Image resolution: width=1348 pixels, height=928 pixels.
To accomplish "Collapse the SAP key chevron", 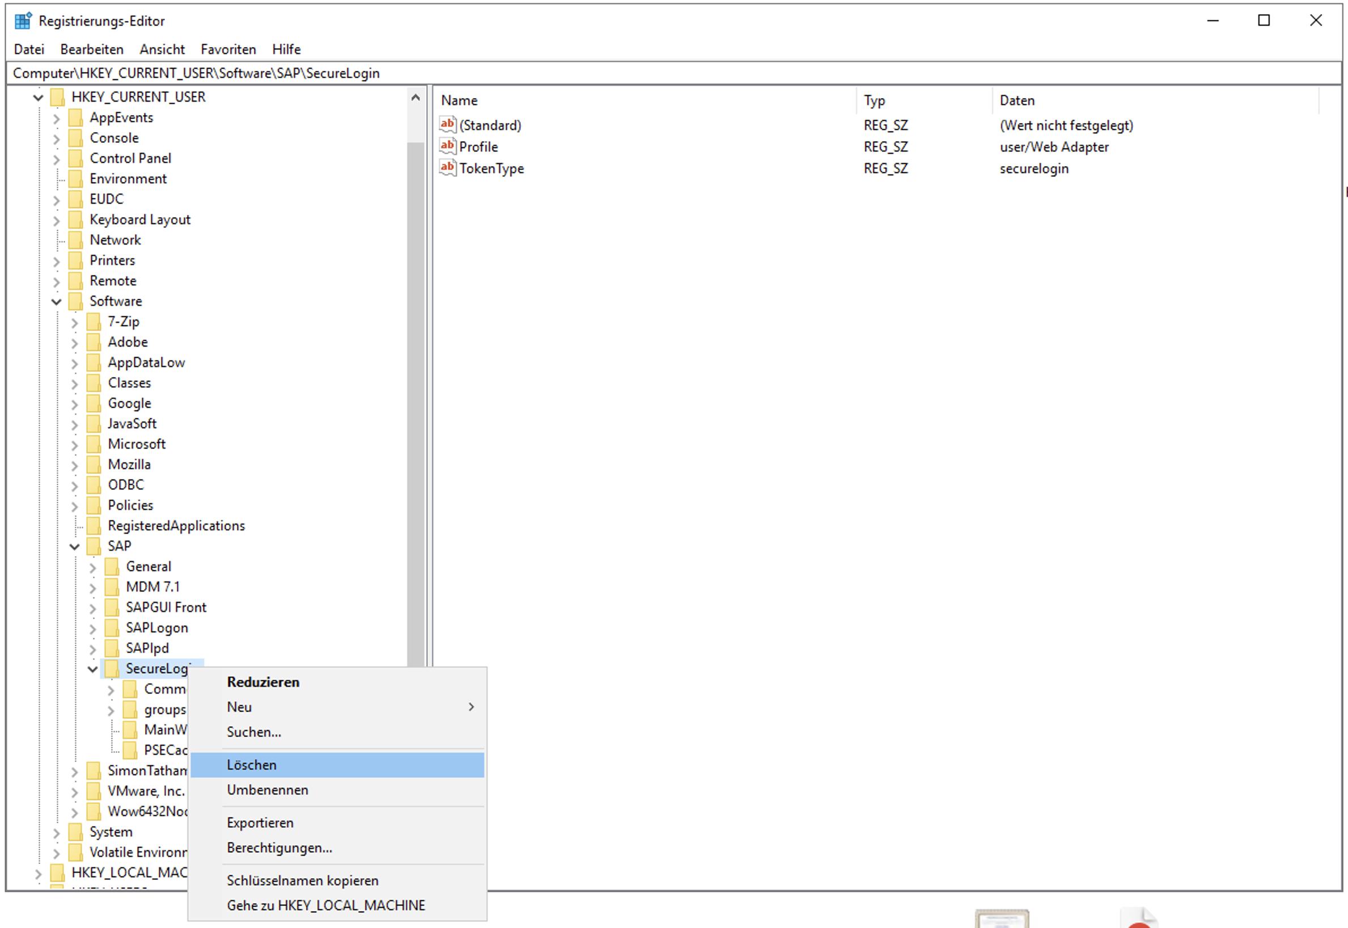I will click(75, 546).
